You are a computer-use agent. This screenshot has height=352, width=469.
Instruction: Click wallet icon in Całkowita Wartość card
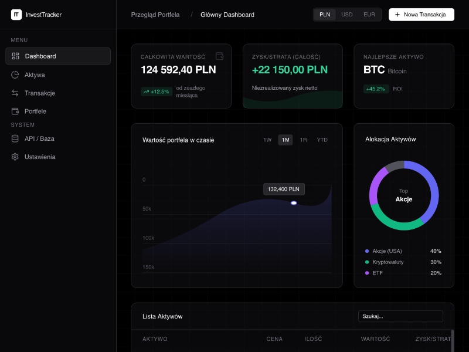[x=220, y=56]
